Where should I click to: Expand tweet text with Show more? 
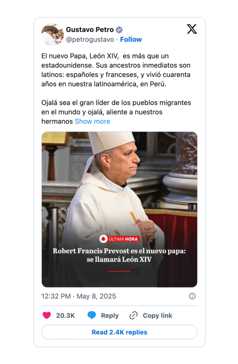[92, 122]
